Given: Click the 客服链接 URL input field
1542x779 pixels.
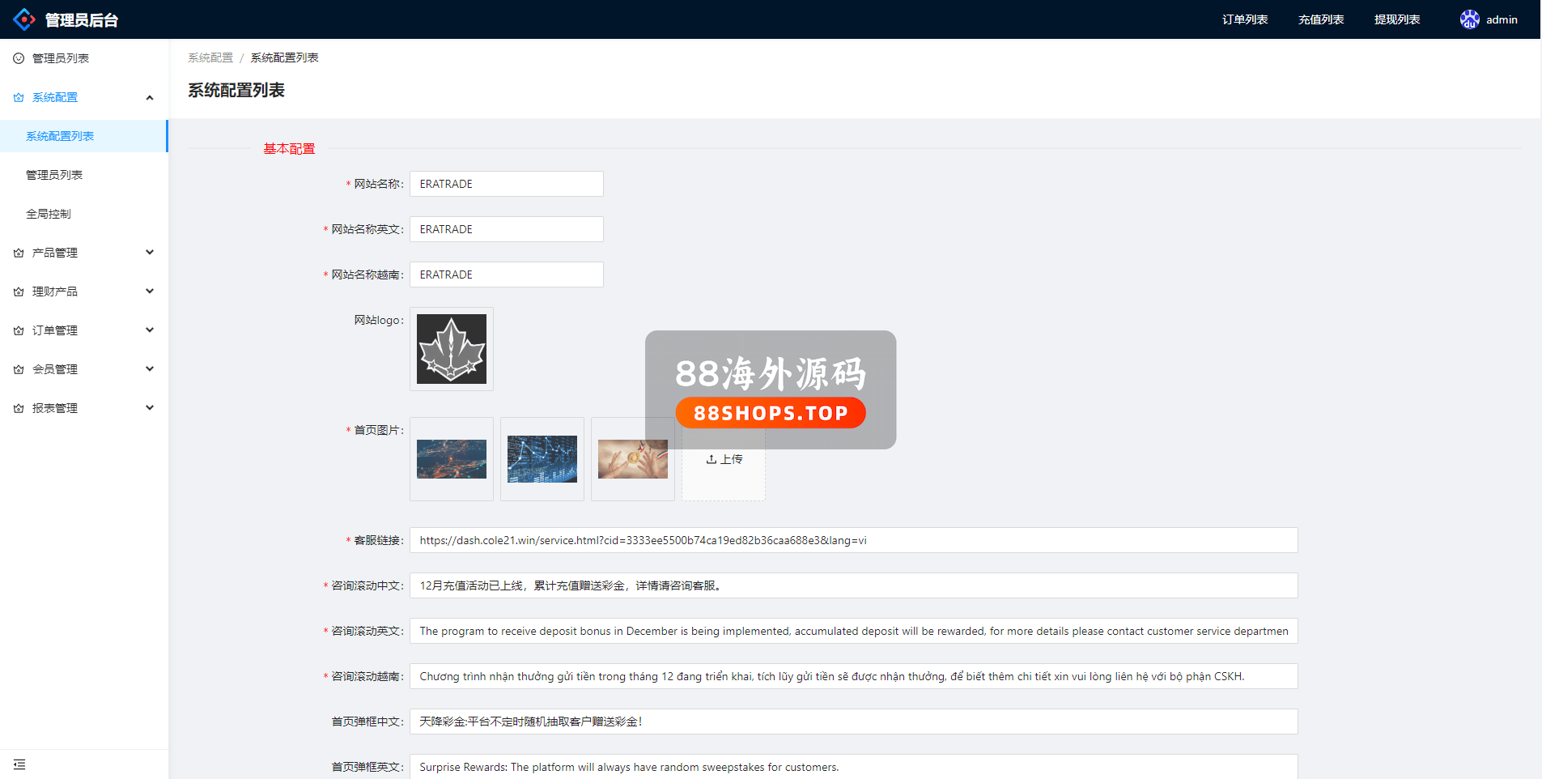Looking at the screenshot, I should pos(853,540).
